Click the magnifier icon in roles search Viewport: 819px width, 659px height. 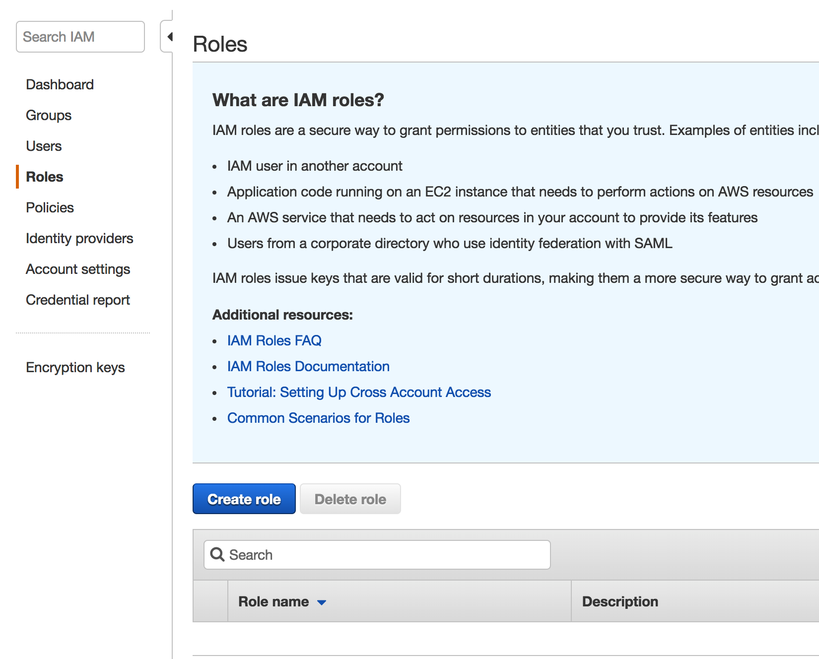[x=217, y=554]
